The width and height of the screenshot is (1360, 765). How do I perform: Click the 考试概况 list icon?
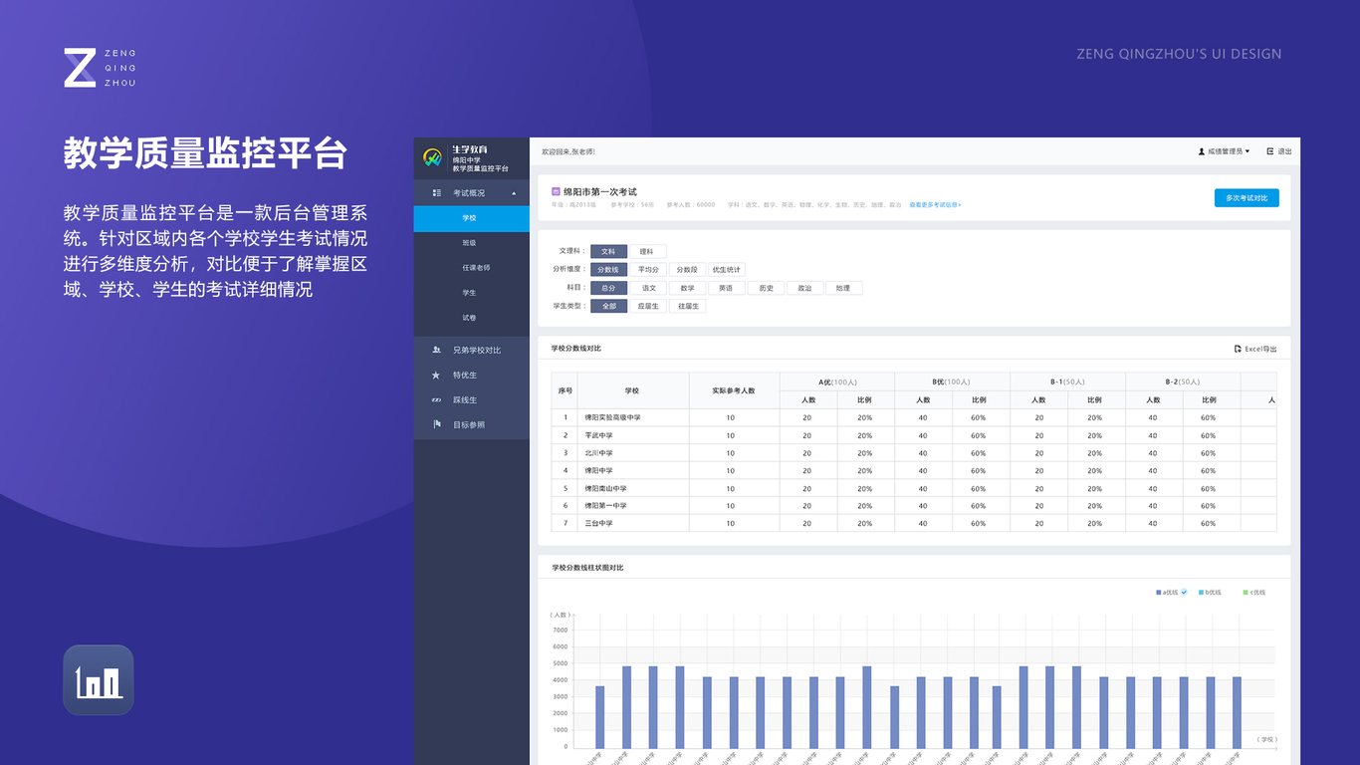click(x=437, y=193)
